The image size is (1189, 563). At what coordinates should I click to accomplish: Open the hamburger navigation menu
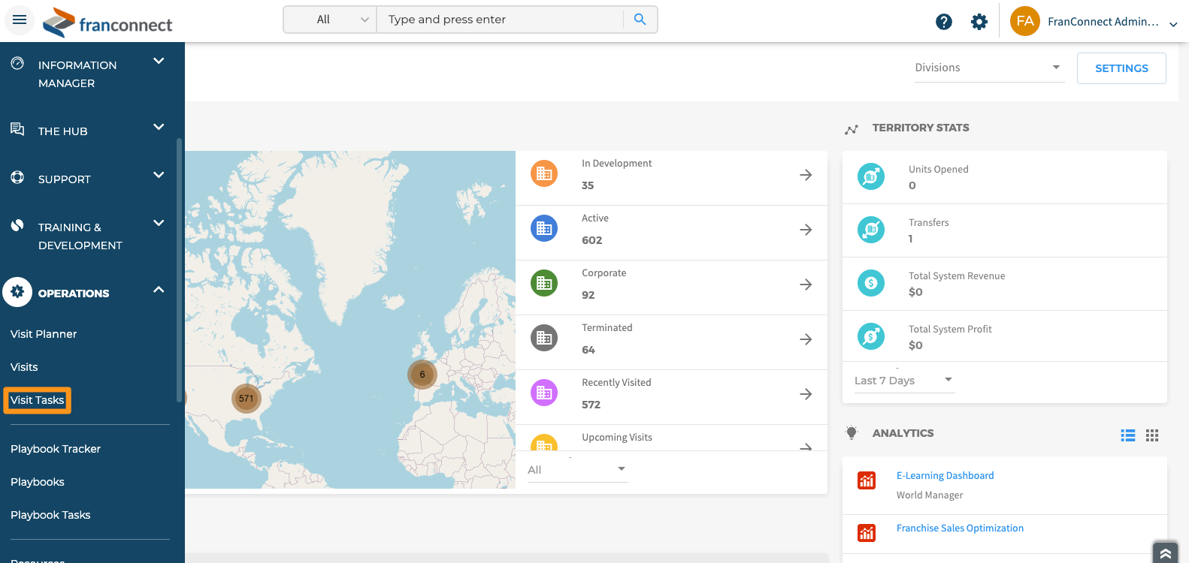pos(20,20)
